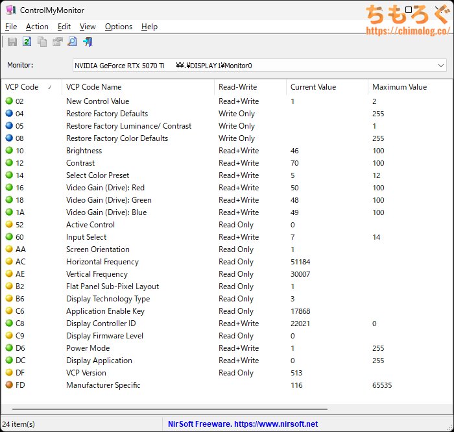
Task: Click the green dot beside code C8
Action: coord(9,323)
